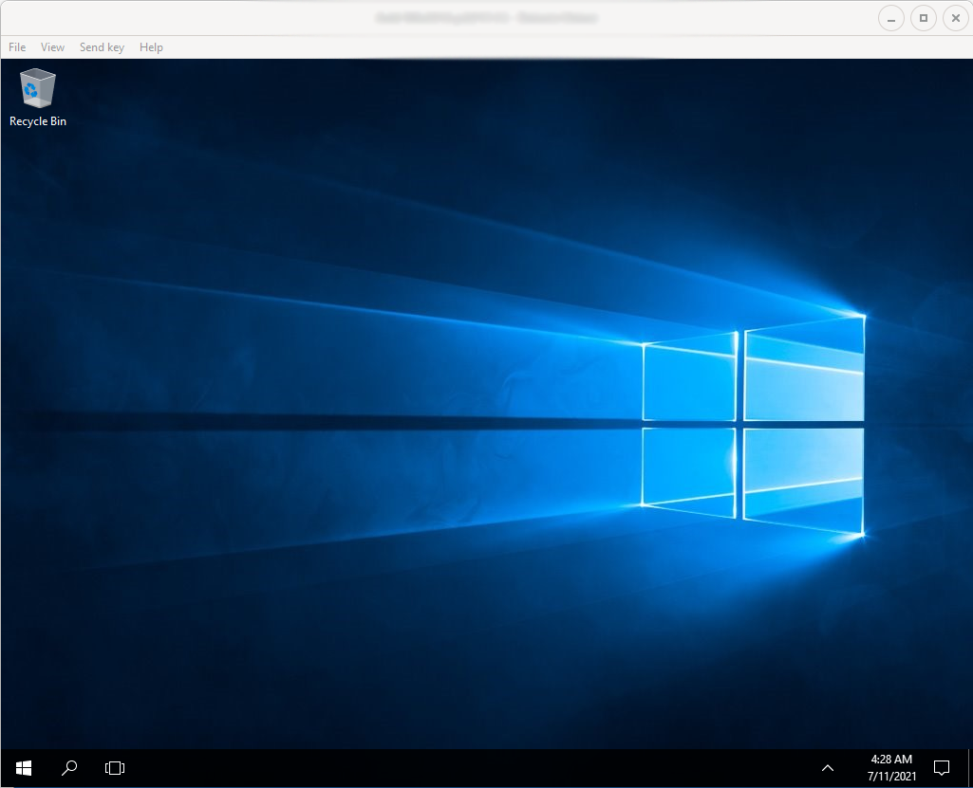
Task: Select the Recycle Bin desktop icon
Action: (x=38, y=98)
